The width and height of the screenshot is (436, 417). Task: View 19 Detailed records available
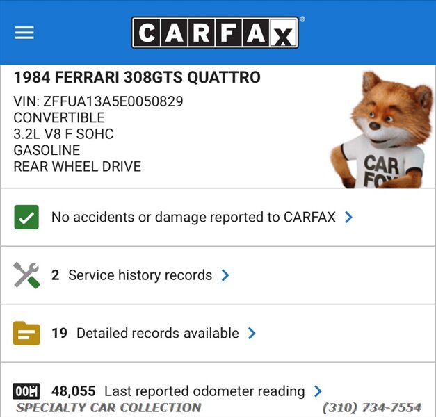tap(145, 333)
